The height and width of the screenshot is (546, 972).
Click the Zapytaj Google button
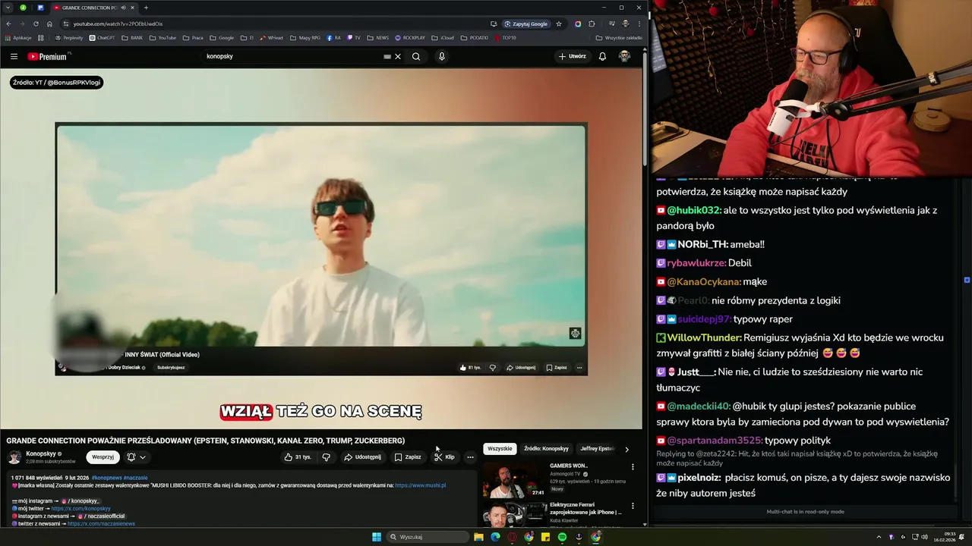525,24
